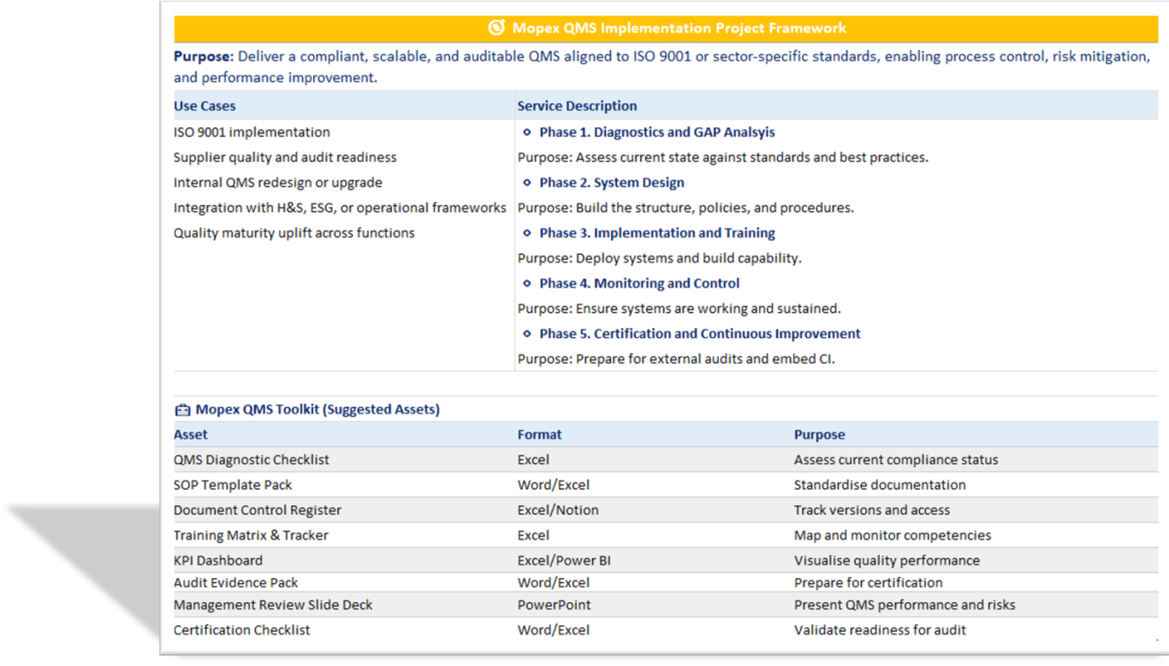Click the bullet marker before Phase 5 Certification

click(x=527, y=334)
